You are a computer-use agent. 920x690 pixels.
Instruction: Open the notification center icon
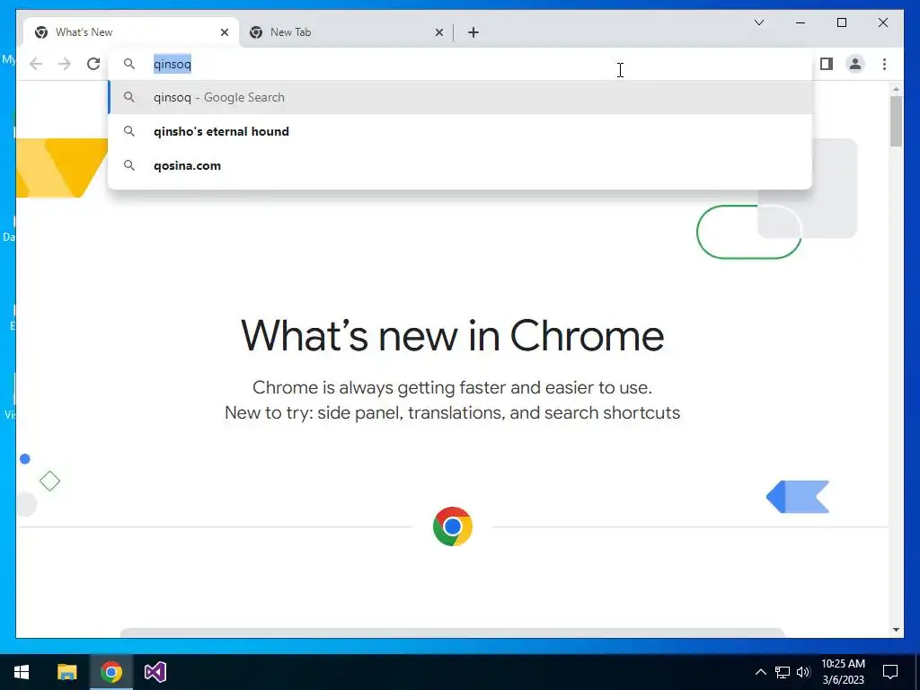tap(890, 672)
